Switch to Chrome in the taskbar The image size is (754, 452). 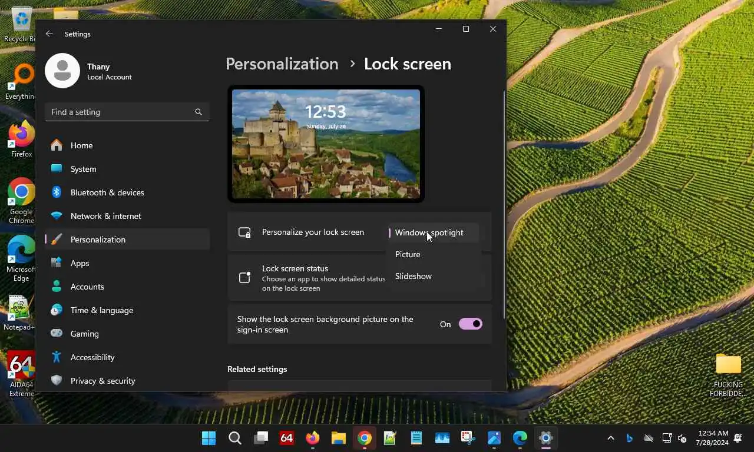coord(365,438)
